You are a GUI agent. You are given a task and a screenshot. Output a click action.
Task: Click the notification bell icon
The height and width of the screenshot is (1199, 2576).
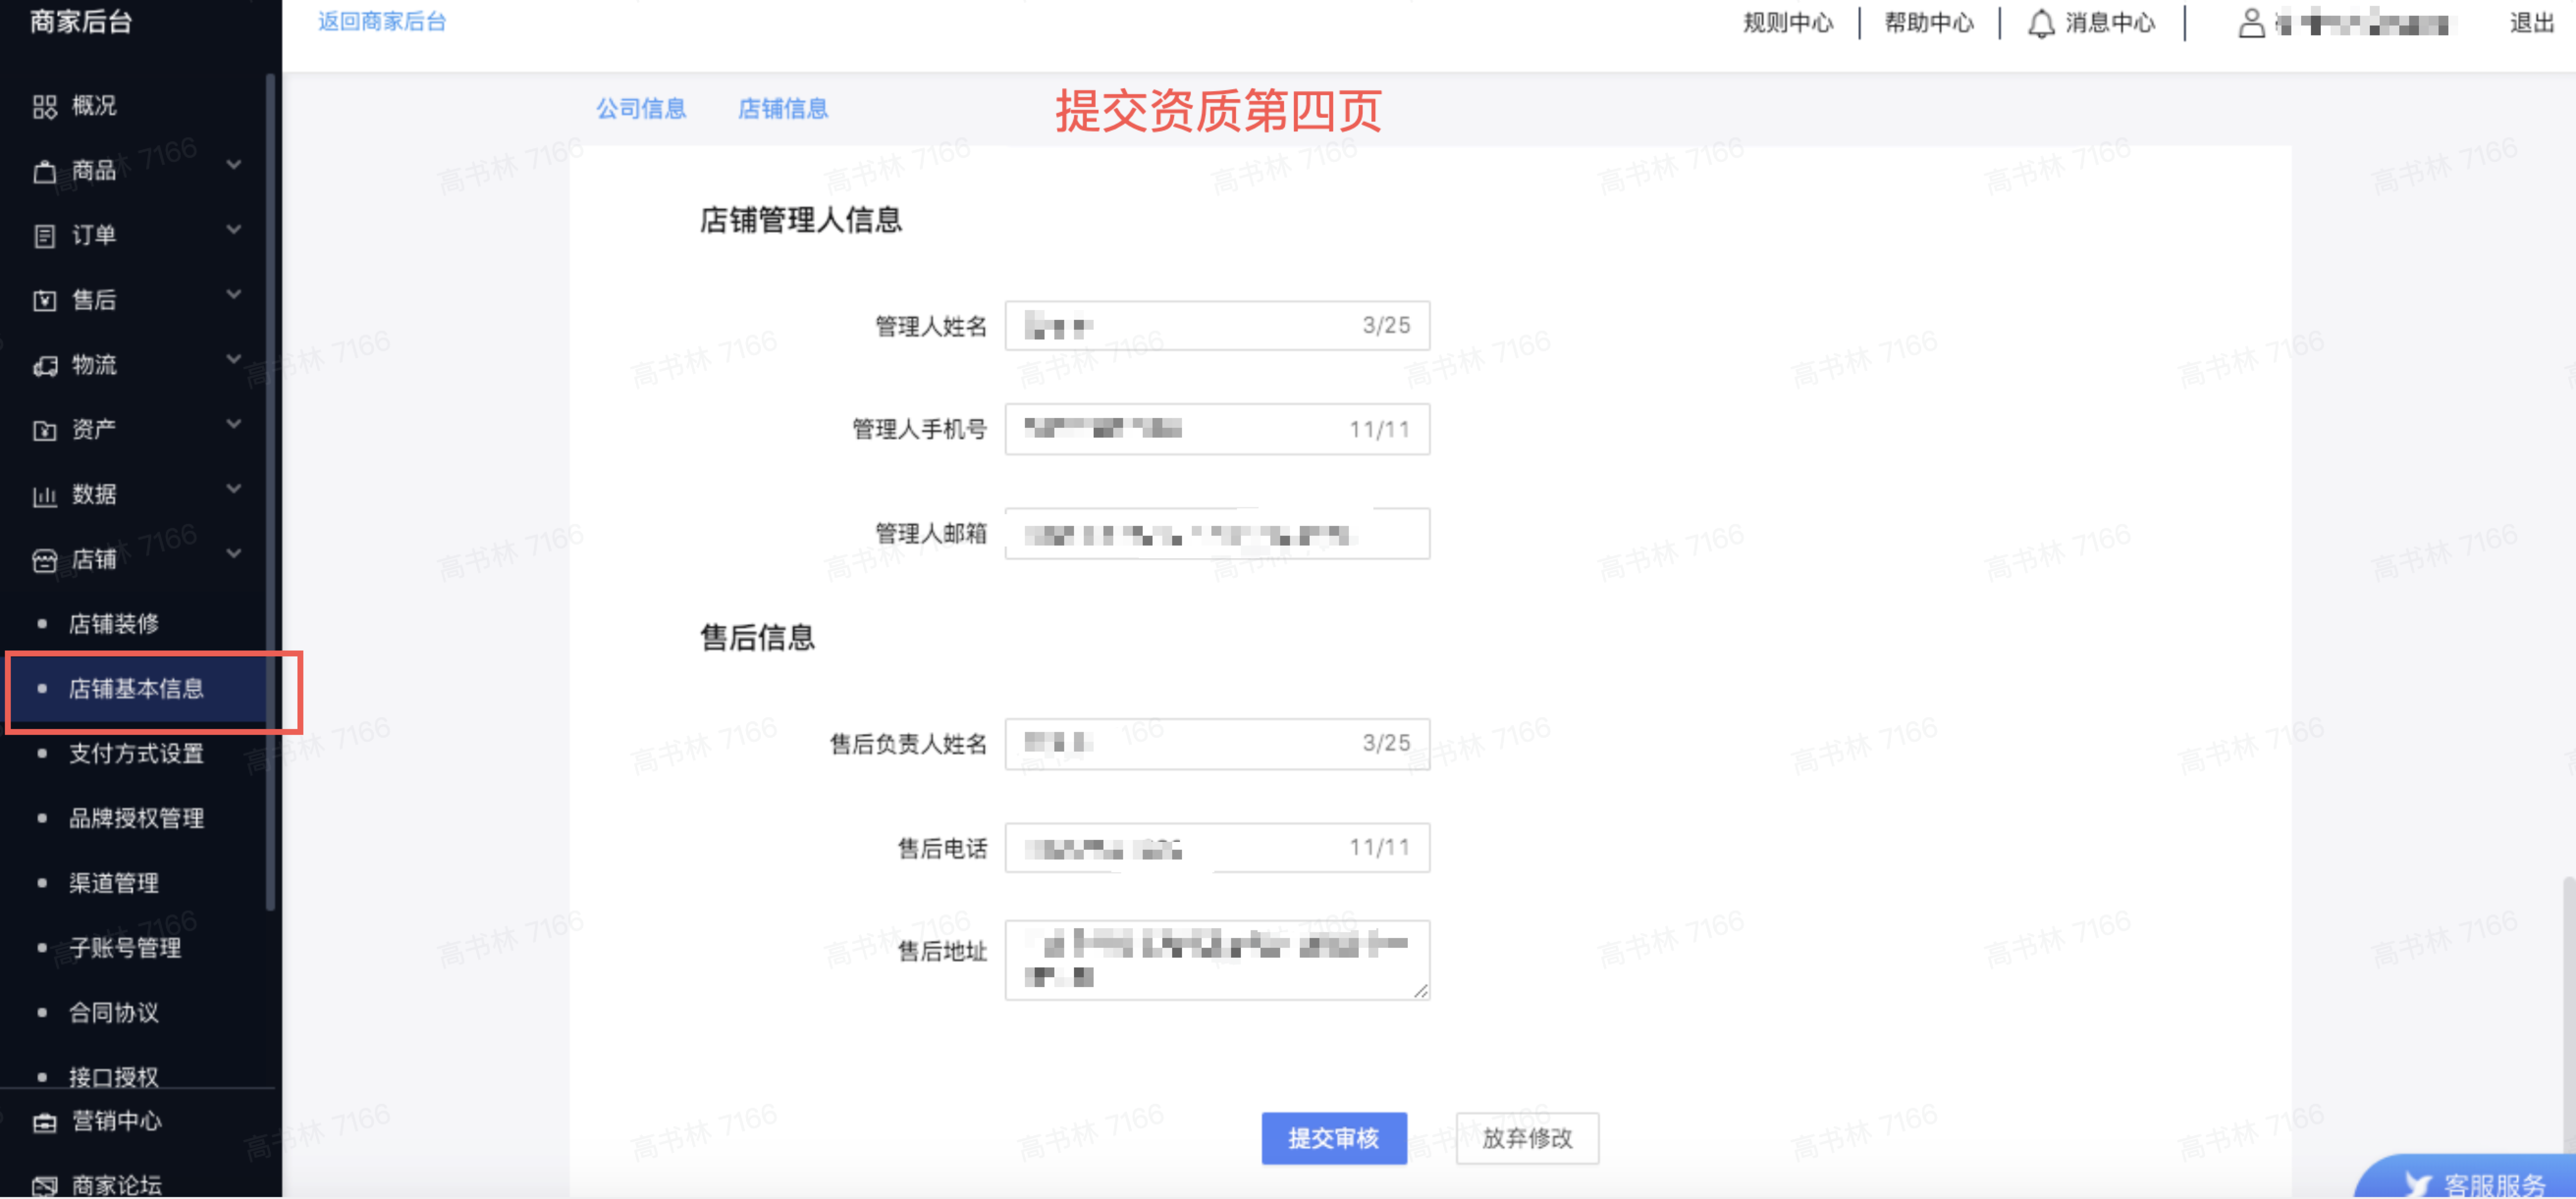pos(2041,23)
